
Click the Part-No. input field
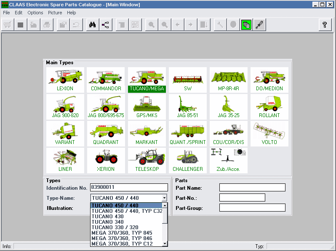242,198
